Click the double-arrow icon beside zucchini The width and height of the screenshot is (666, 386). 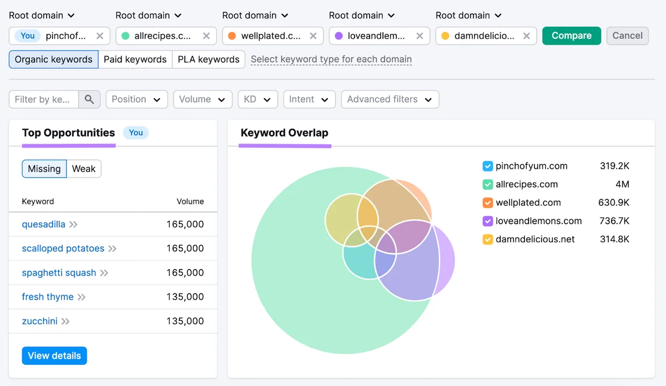(65, 321)
